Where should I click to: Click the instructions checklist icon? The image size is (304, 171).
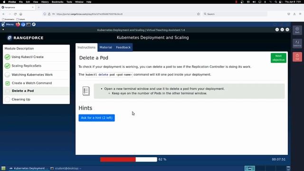pyautogui.click(x=86, y=91)
